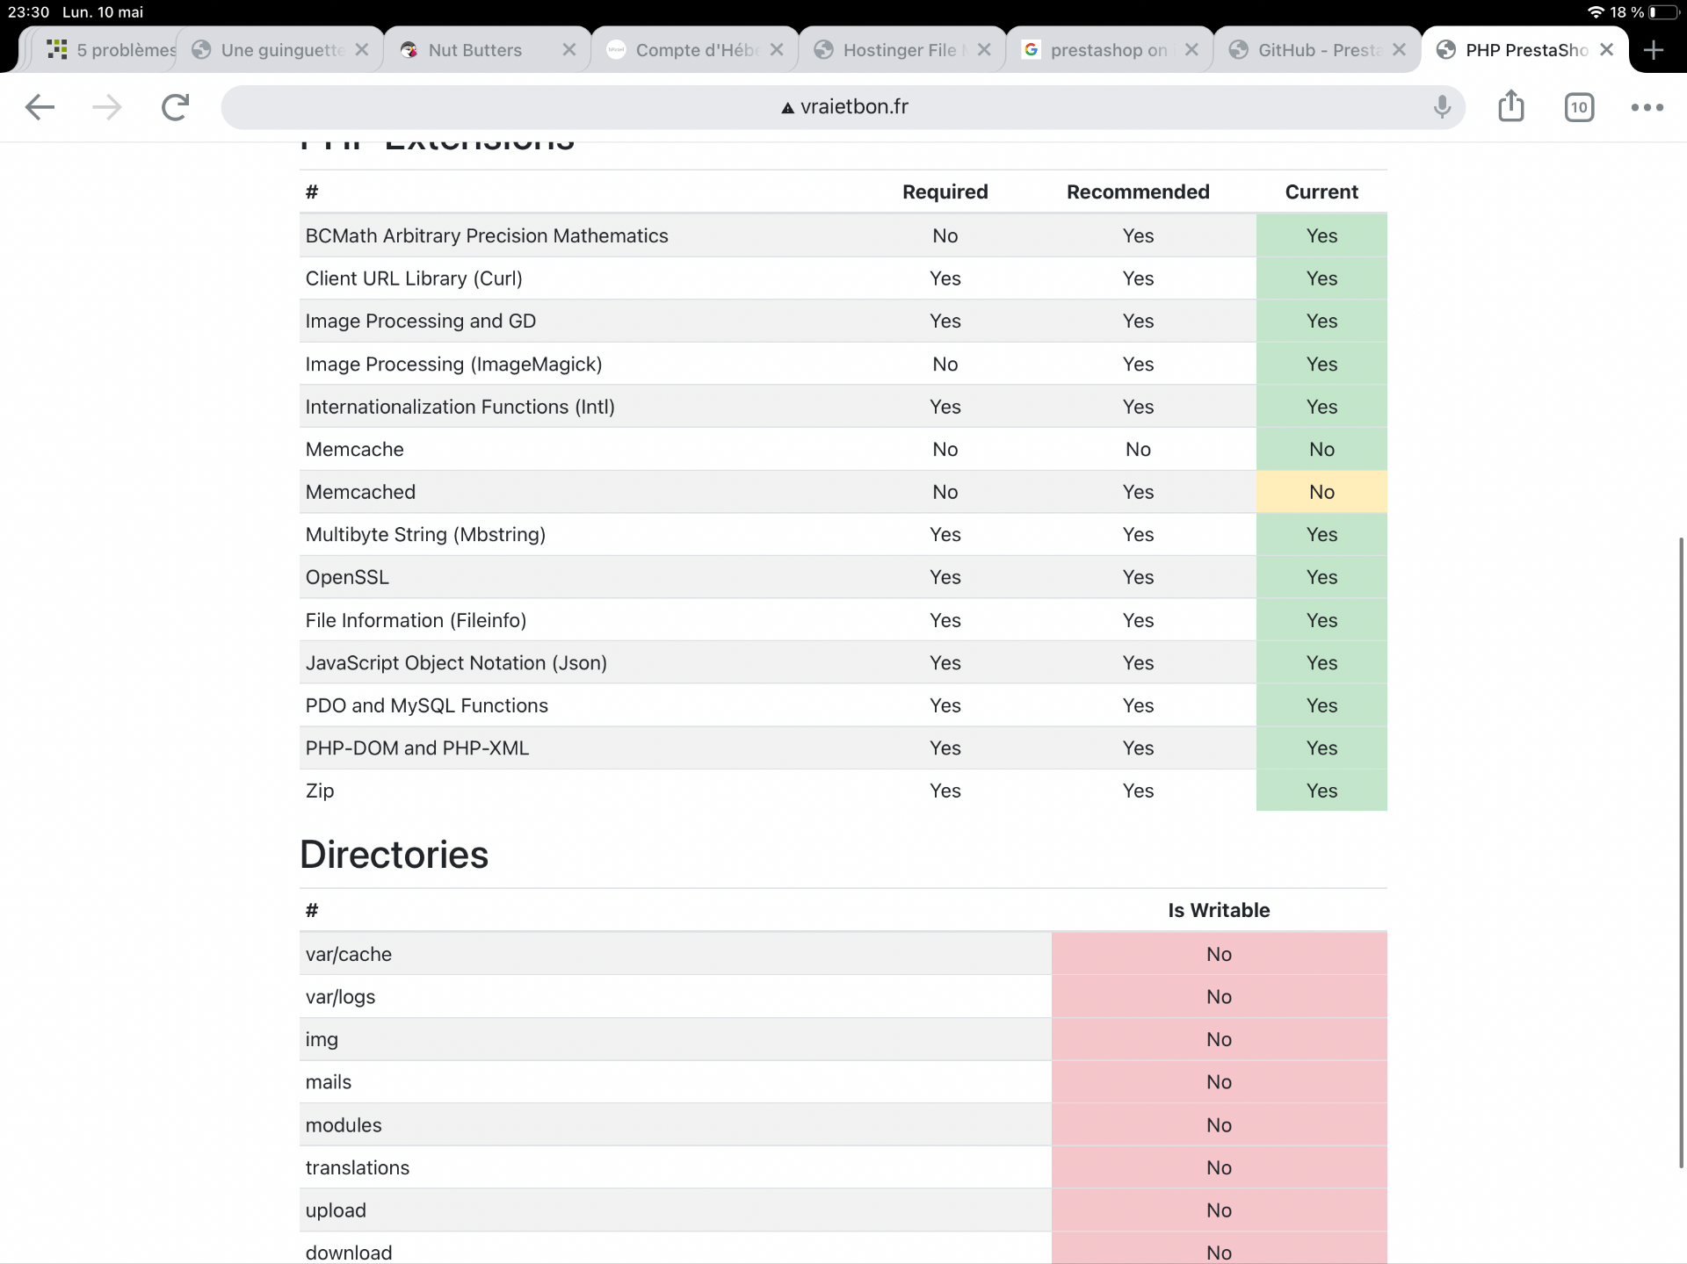Screen dimensions: 1687x1264
Task: Click the upload directory row
Action: 843,1210
